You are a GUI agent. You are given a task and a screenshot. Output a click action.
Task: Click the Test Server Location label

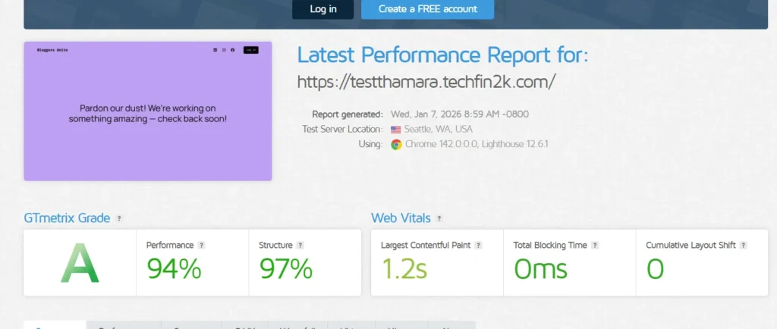[x=342, y=130]
